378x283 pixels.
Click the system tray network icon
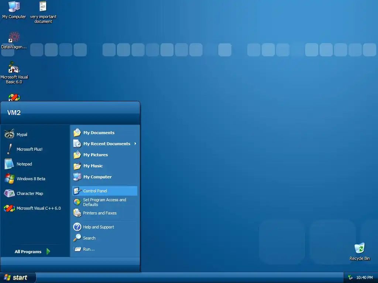(351, 277)
